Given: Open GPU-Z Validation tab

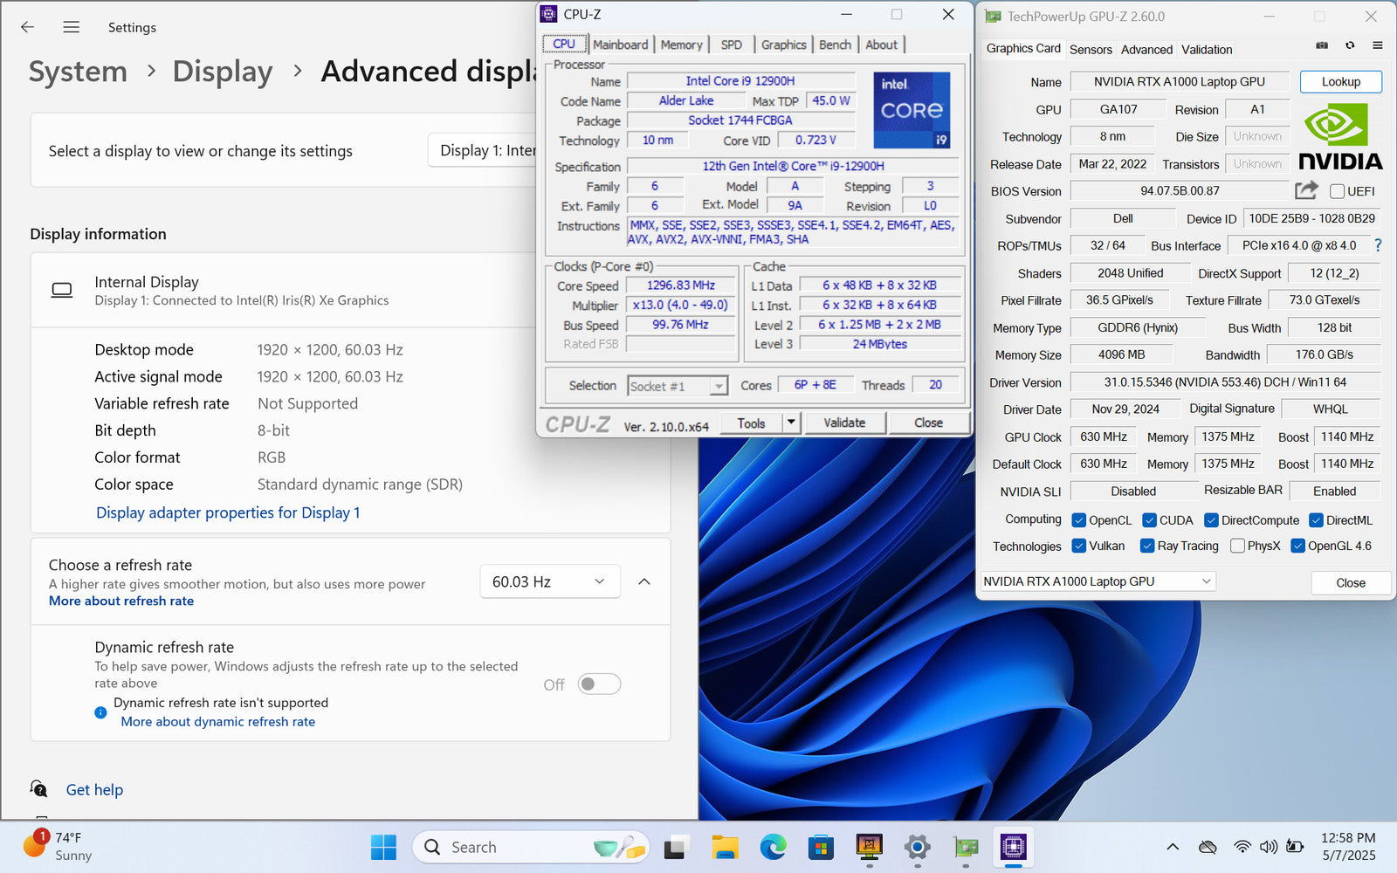Looking at the screenshot, I should [x=1207, y=50].
